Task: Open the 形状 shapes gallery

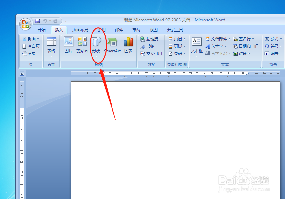Action: (96, 47)
